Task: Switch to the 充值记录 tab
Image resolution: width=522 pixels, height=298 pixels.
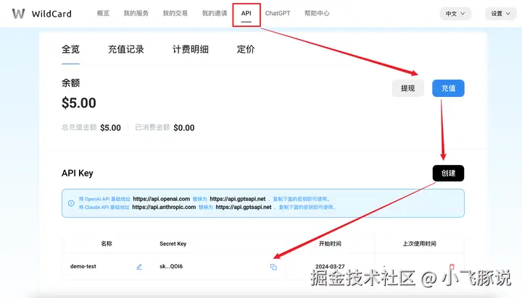Action: [x=126, y=49]
